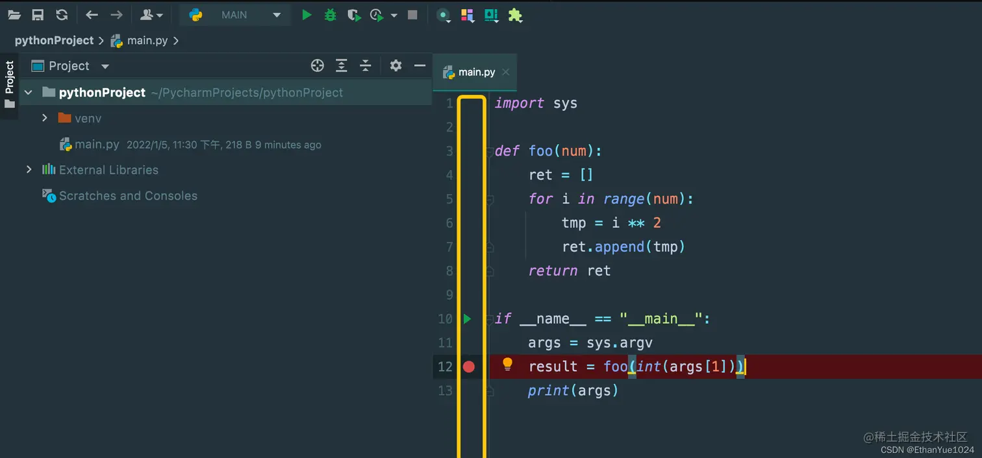
Task: Click on ret.append(tmp) code
Action: (623, 247)
